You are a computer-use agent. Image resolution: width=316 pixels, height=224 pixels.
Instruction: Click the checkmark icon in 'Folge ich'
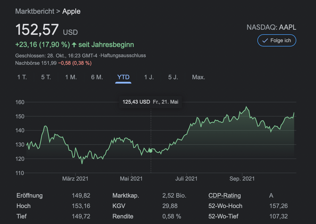(265, 41)
